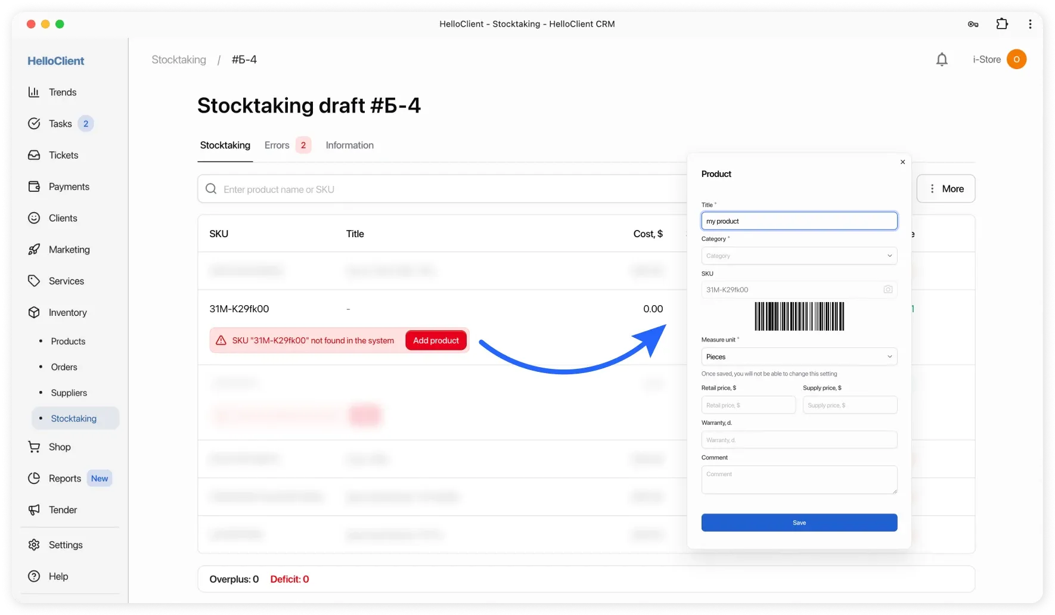Click the Shop cart icon
Image resolution: width=1055 pixels, height=615 pixels.
coord(34,447)
